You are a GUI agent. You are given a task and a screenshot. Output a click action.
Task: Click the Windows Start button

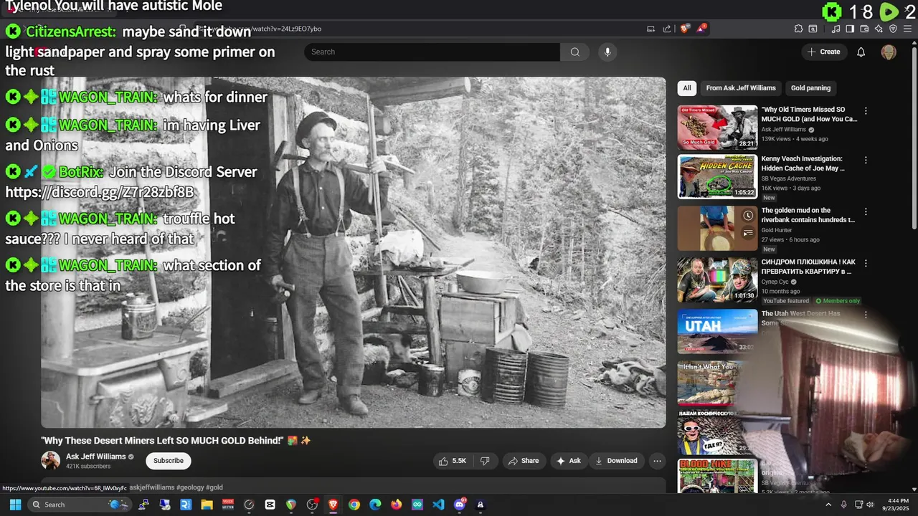[15, 505]
